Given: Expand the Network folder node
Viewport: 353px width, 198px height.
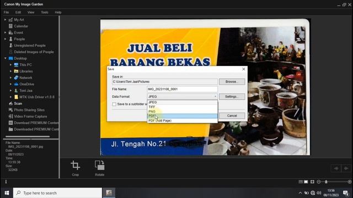Looking at the screenshot, I should click(x=10, y=78).
